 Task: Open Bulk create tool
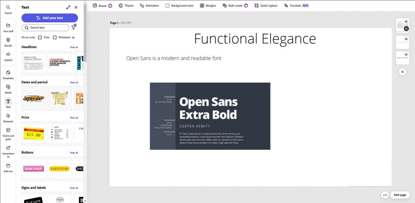point(235,6)
